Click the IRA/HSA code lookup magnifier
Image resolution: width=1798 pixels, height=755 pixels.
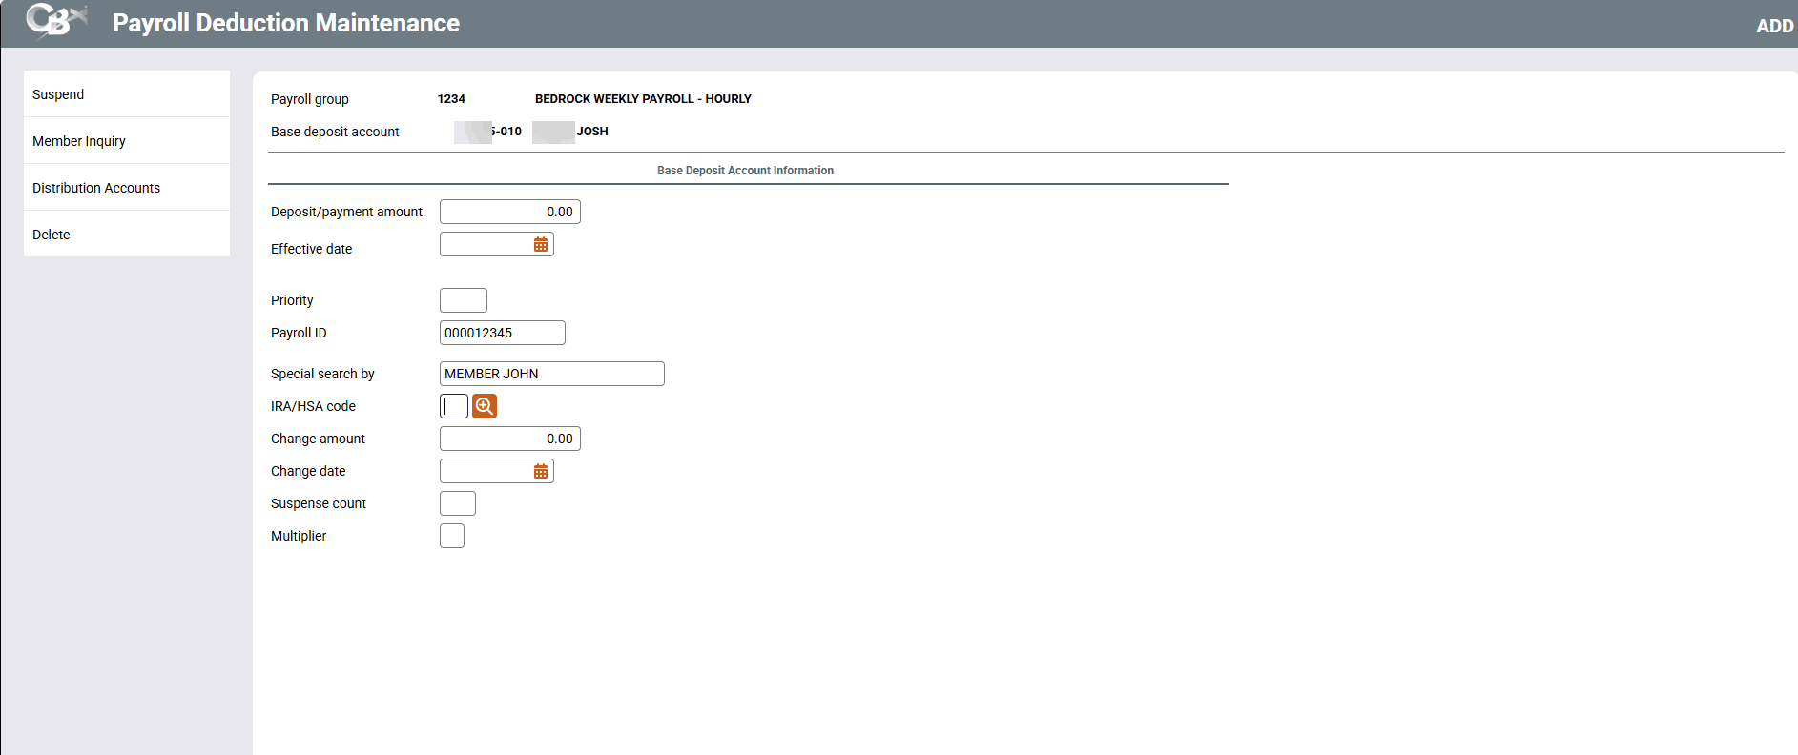pyautogui.click(x=485, y=407)
